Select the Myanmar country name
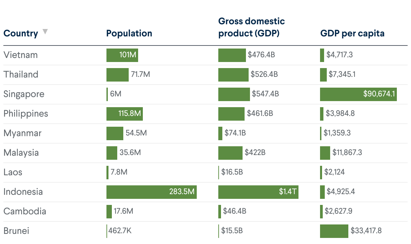Image resolution: width=411 pixels, height=244 pixels. click(x=23, y=133)
